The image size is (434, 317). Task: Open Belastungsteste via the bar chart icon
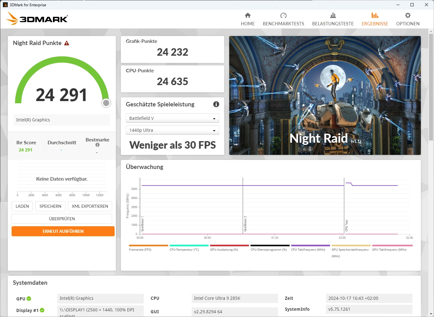pyautogui.click(x=333, y=16)
